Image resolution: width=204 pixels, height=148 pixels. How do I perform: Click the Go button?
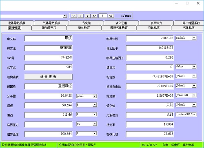111,16
